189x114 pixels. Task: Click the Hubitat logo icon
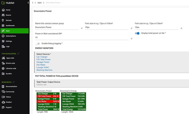pos(3,3)
